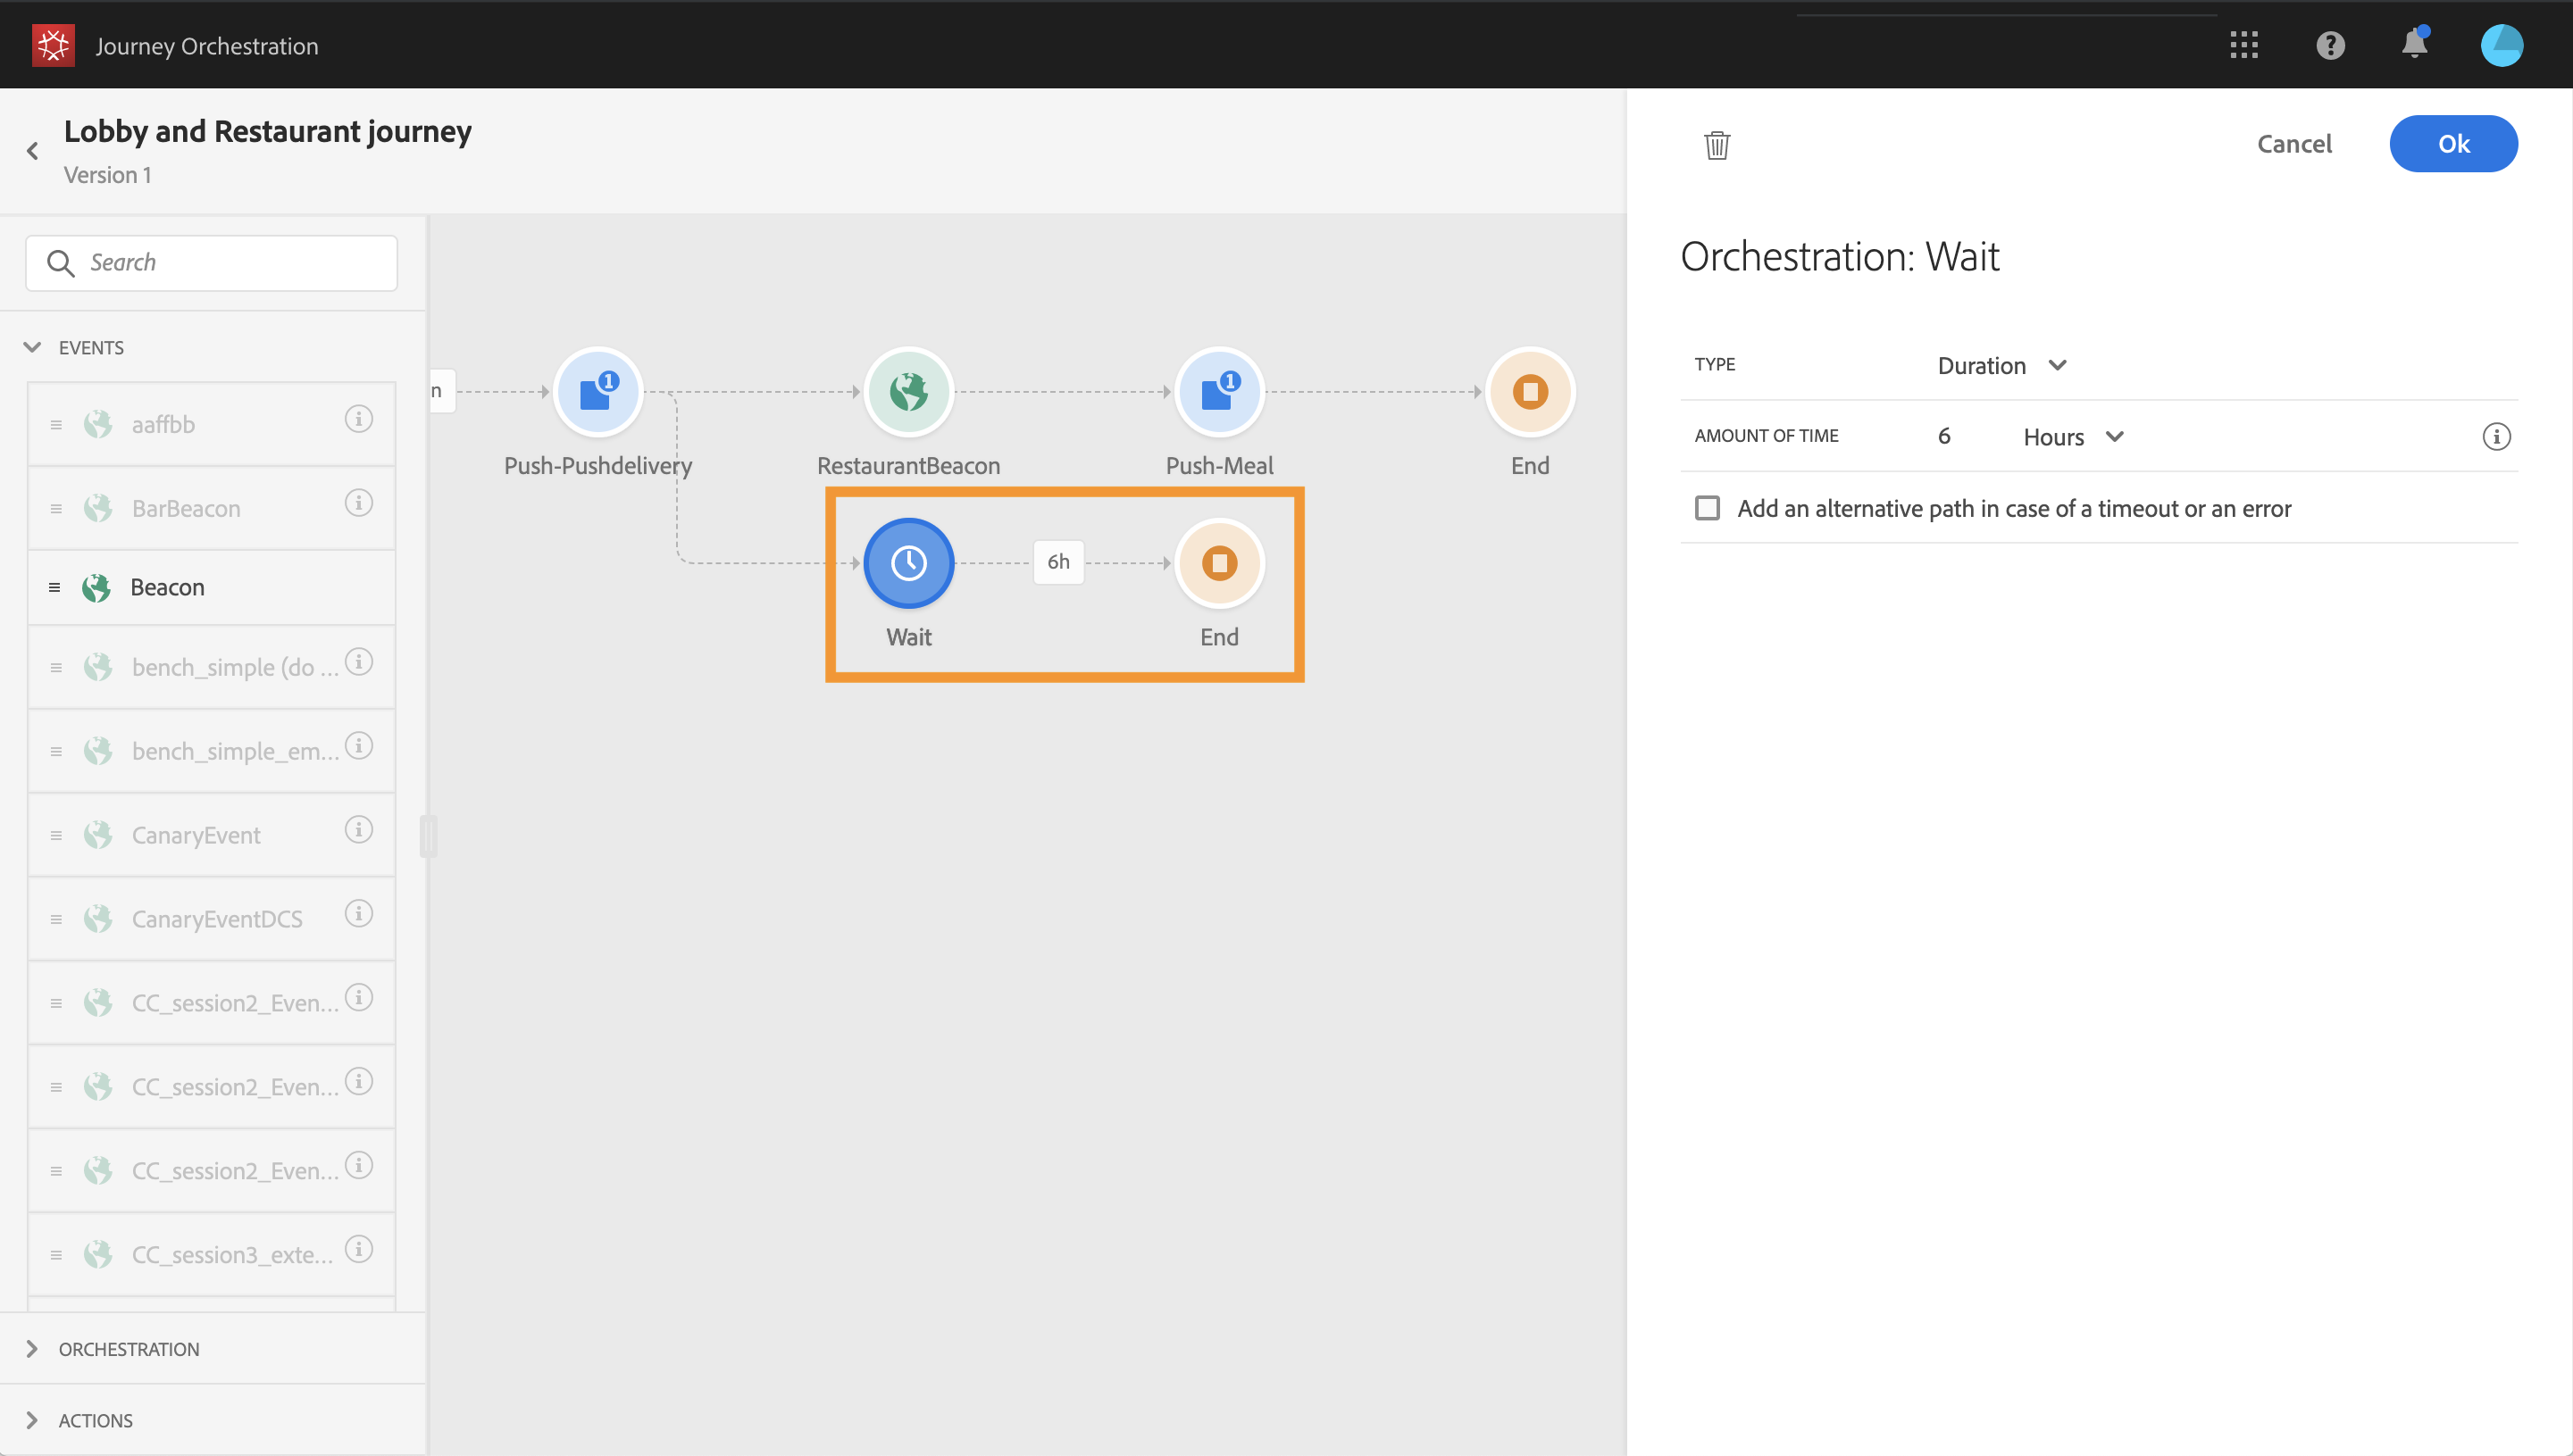Image resolution: width=2573 pixels, height=1456 pixels.
Task: Click the user profile avatar
Action: click(2501, 45)
